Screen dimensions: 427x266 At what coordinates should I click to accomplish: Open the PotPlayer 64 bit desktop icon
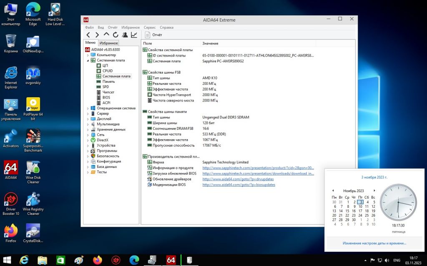[x=33, y=108]
